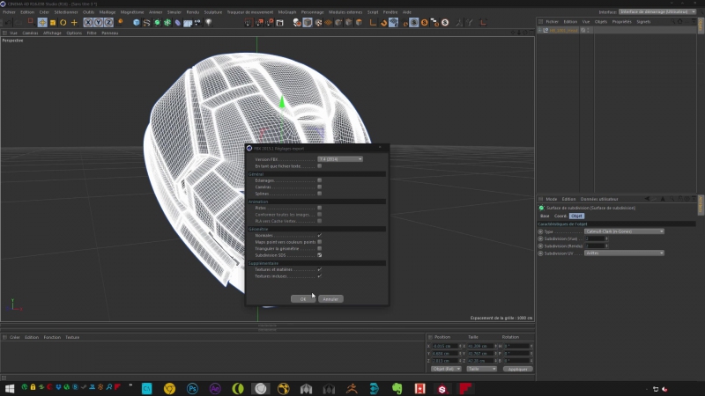
Task: Click the light bulb icon
Action: [x=209, y=23]
